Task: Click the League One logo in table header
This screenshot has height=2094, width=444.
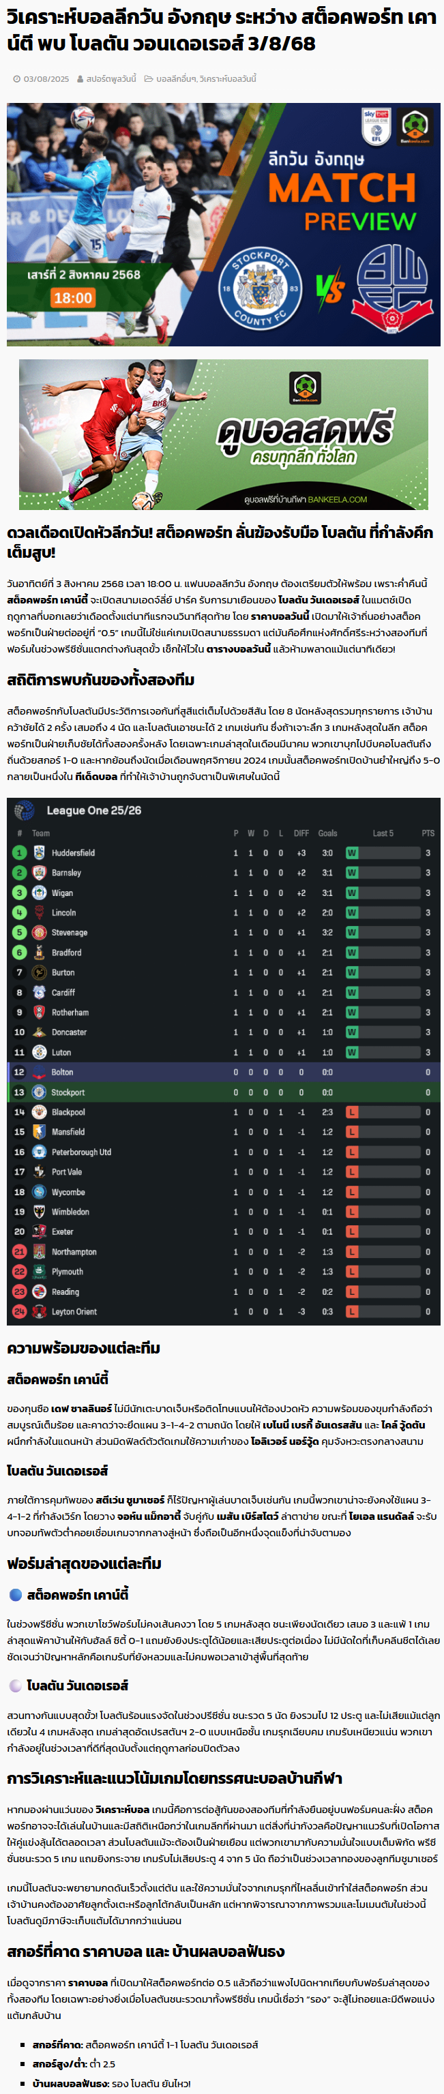Action: 25,811
